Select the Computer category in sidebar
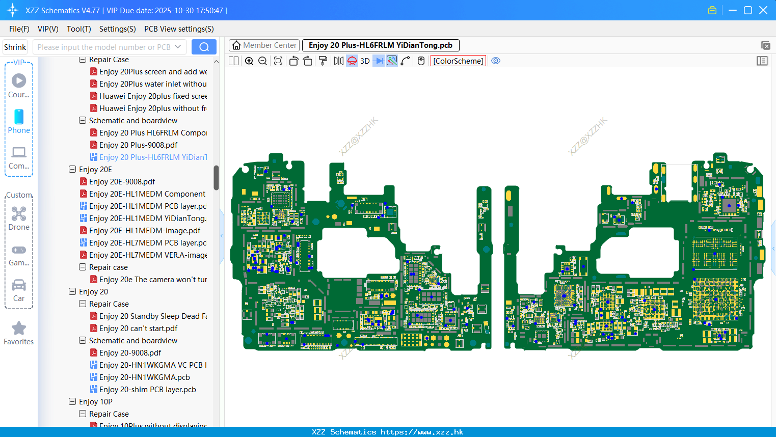776x437 pixels. (19, 157)
